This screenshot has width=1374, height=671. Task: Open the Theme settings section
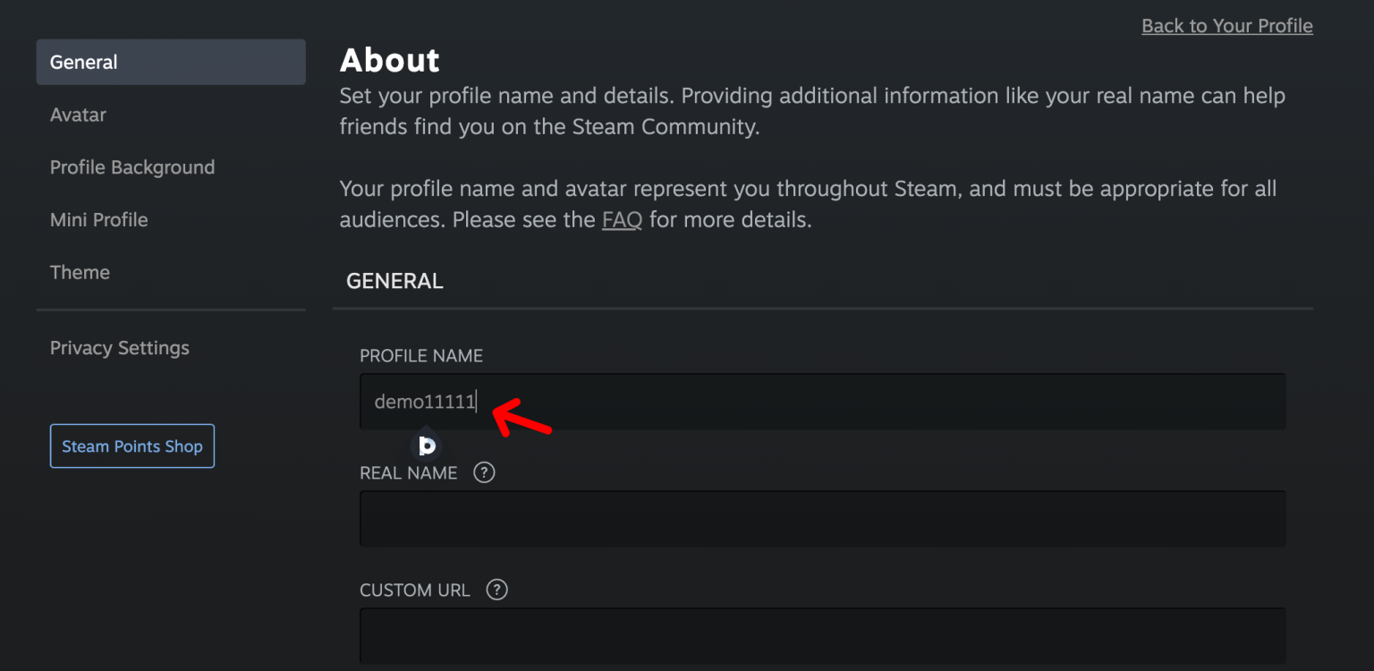coord(80,272)
